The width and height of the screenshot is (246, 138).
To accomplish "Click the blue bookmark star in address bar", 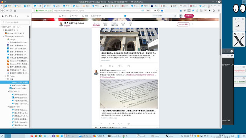I will click(x=162, y=10).
